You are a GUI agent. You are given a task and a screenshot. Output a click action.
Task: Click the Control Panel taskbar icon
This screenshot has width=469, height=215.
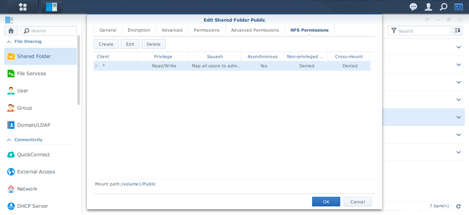pyautogui.click(x=52, y=7)
